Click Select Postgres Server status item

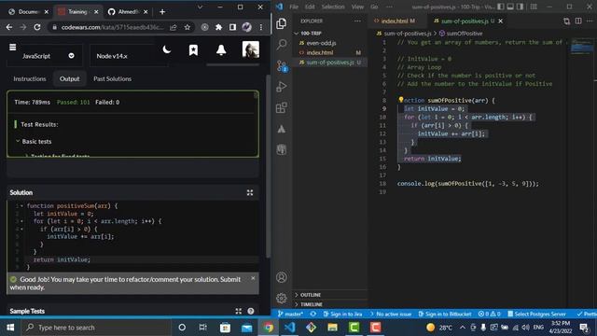(x=536, y=315)
